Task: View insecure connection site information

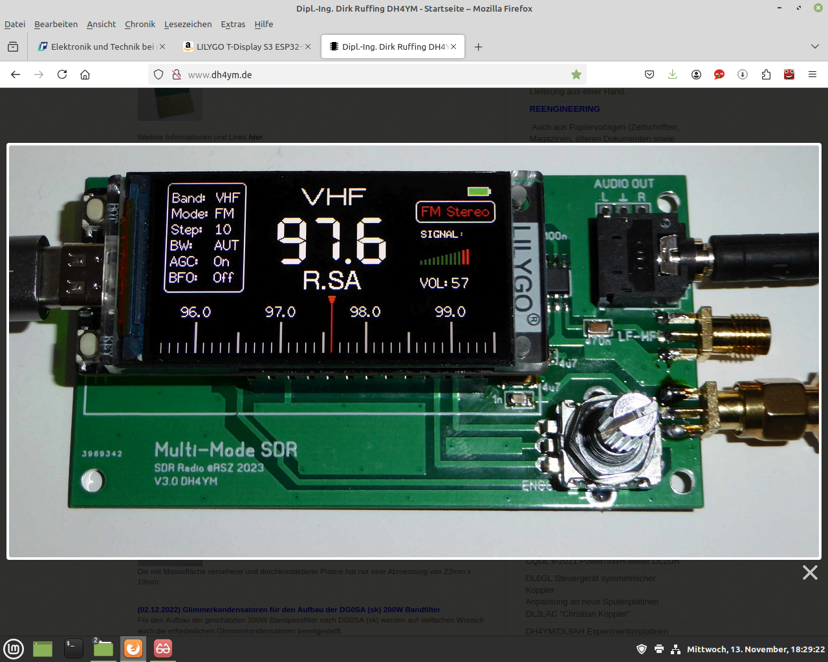Action: point(176,74)
